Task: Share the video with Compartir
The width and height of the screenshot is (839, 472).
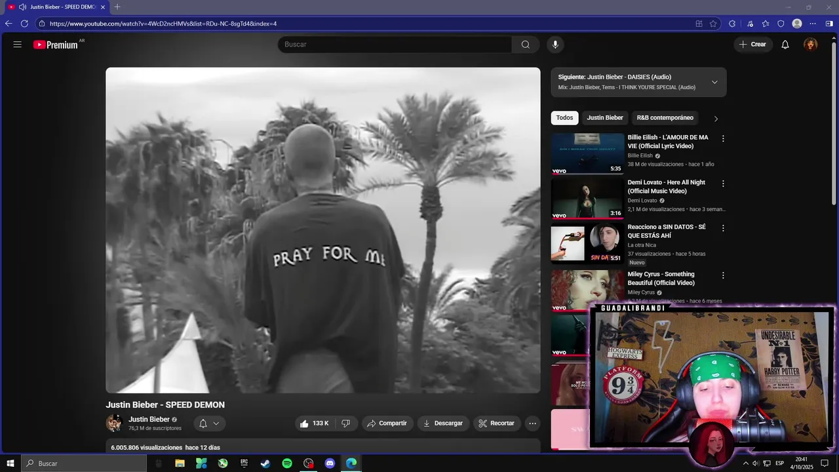Action: click(387, 423)
